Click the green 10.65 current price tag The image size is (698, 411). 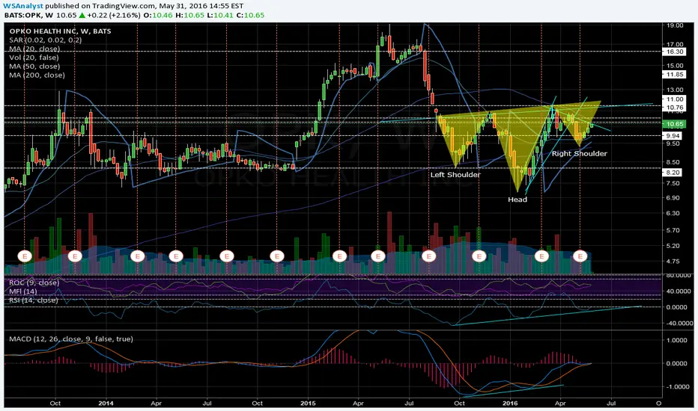tap(673, 124)
